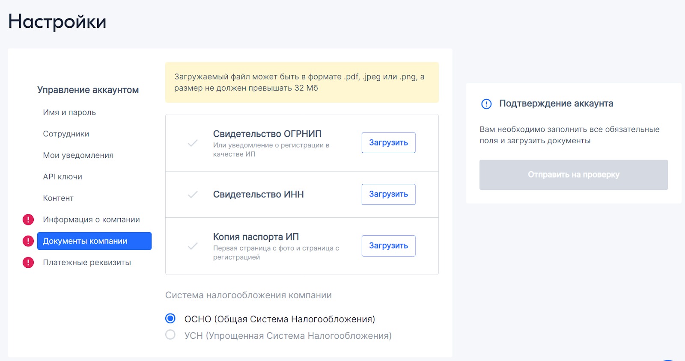Screen dimensions: 685x361
Task: Go to the Сотрудники menu item
Action: (x=66, y=134)
